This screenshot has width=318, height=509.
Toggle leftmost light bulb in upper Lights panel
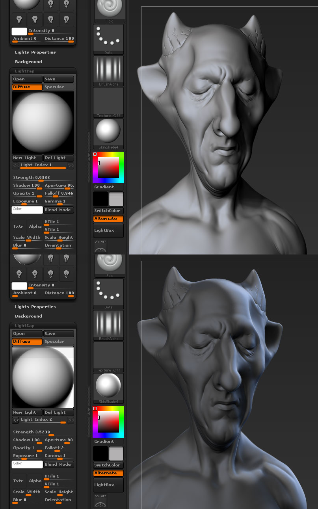tap(19, 19)
